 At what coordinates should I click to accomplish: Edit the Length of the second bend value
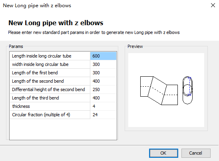(103, 81)
